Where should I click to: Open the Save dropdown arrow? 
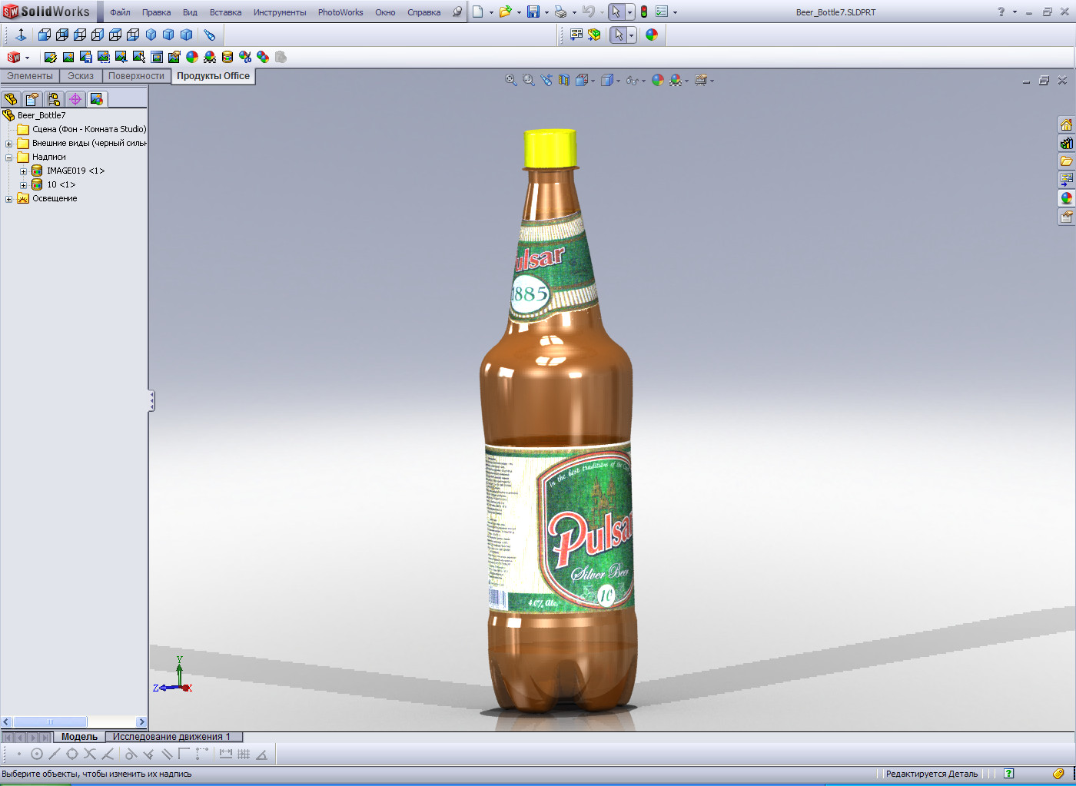(x=546, y=12)
